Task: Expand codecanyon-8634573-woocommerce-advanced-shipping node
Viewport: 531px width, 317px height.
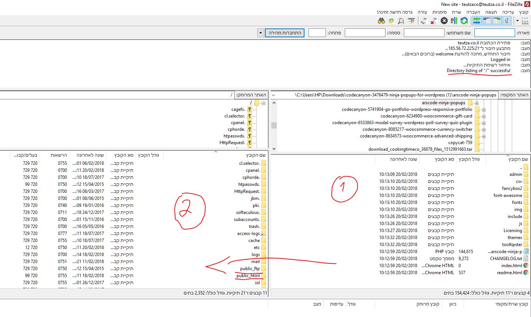Action: tap(484, 136)
